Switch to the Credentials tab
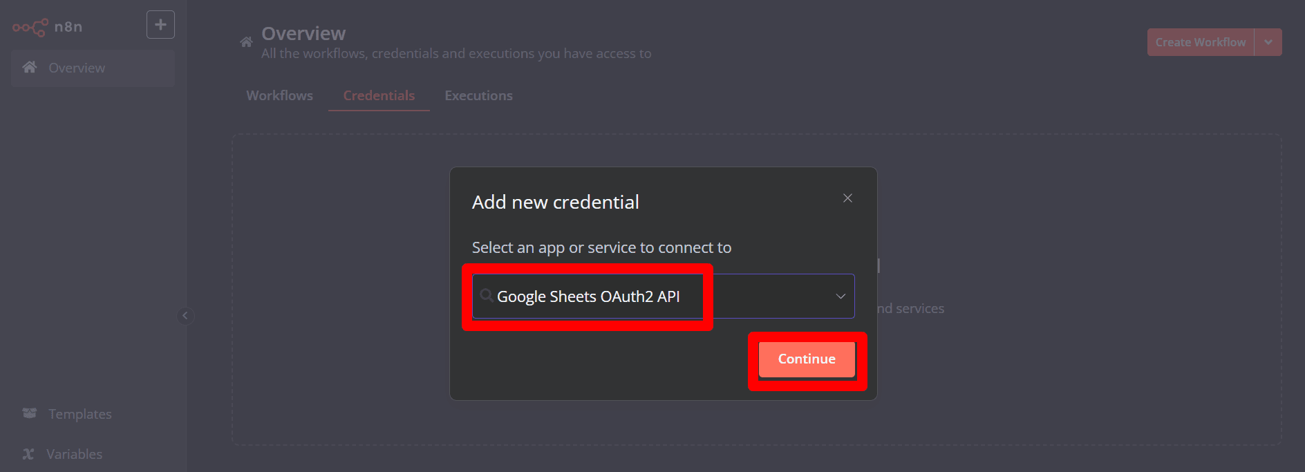This screenshot has height=472, width=1305. coord(379,95)
